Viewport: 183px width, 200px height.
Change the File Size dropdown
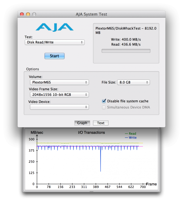pyautogui.click(x=134, y=82)
